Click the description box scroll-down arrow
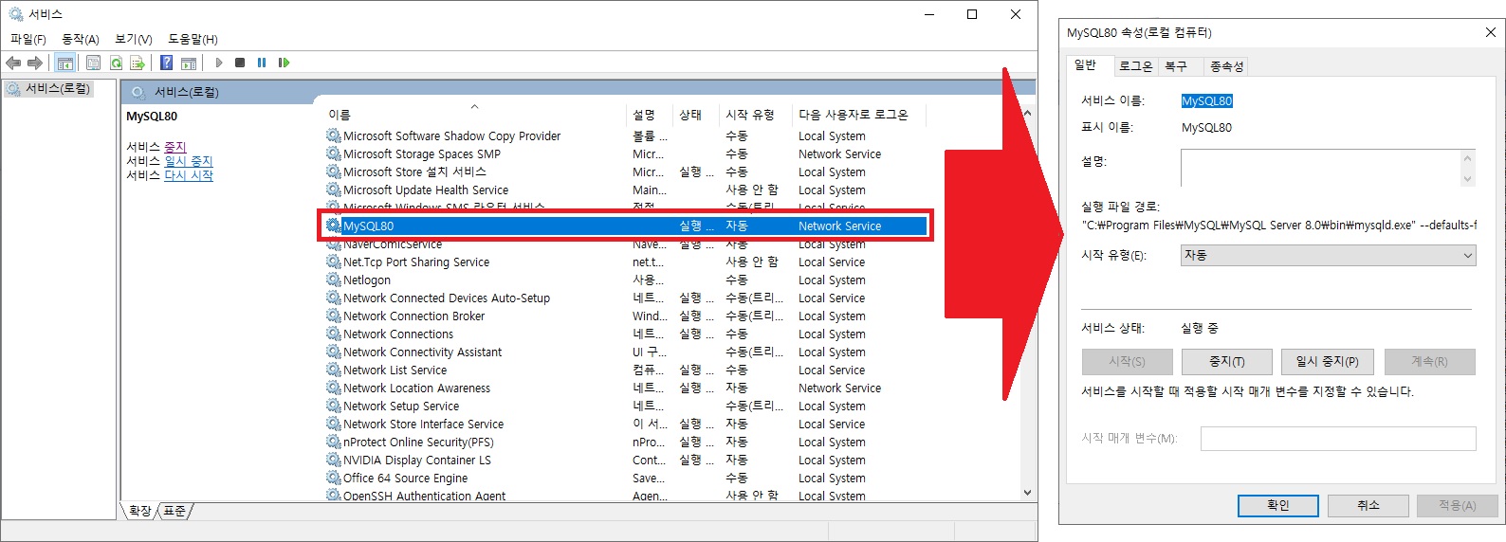 pos(1467,178)
